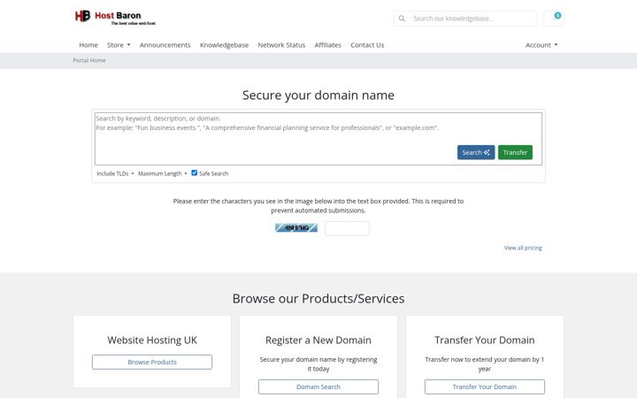
Task: Open the View all pricing link
Action: (523, 248)
